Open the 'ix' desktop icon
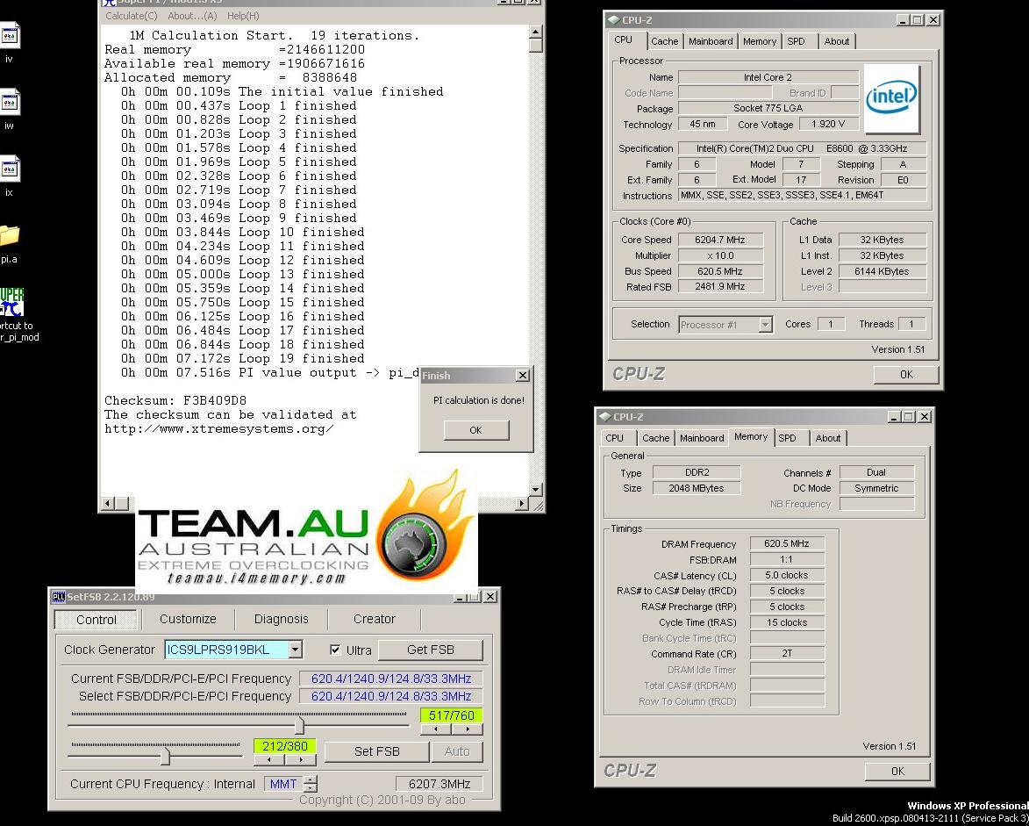Image resolution: width=1029 pixels, height=826 pixels. [x=9, y=169]
